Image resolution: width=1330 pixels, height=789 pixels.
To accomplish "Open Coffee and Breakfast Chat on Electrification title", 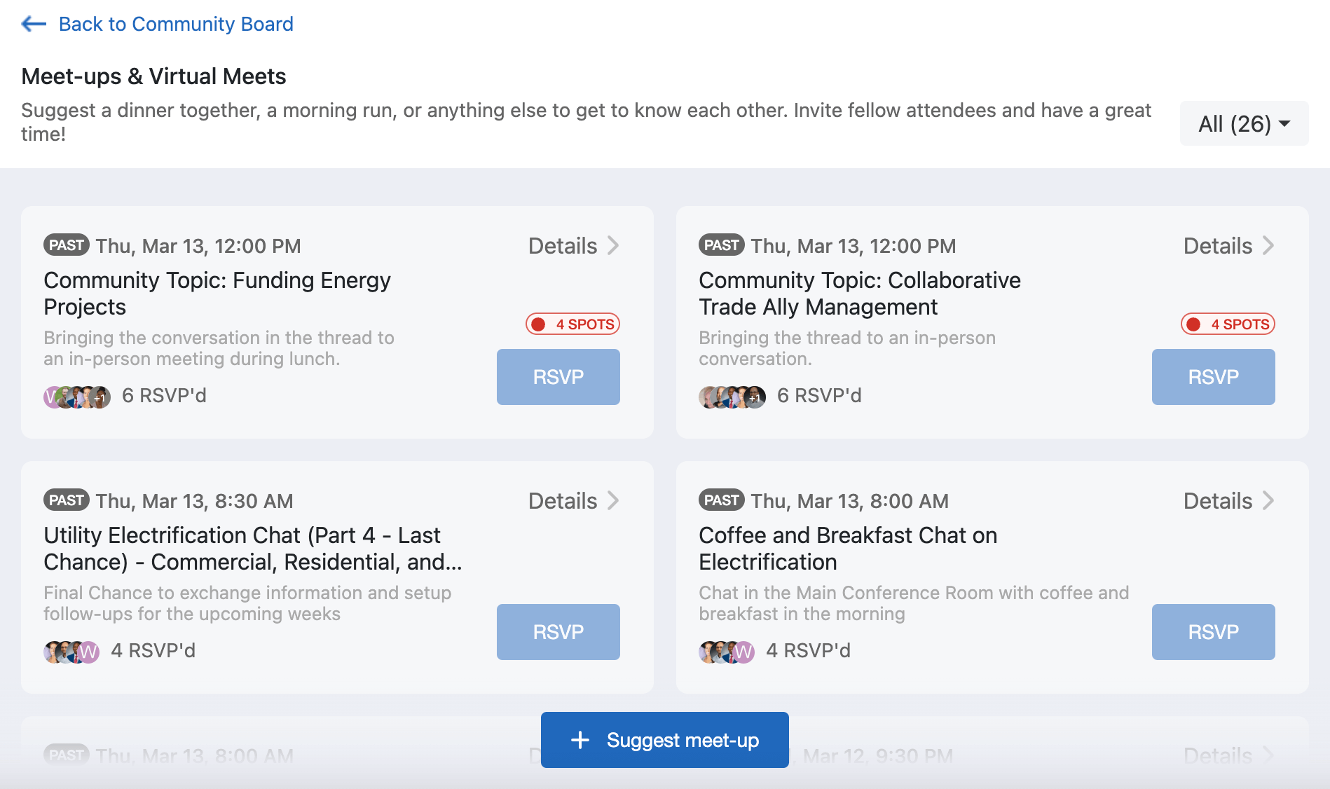I will pos(847,548).
